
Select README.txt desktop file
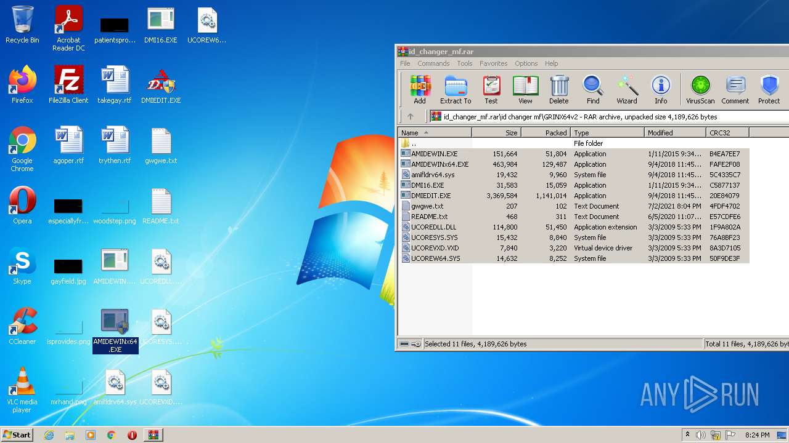[x=161, y=206]
